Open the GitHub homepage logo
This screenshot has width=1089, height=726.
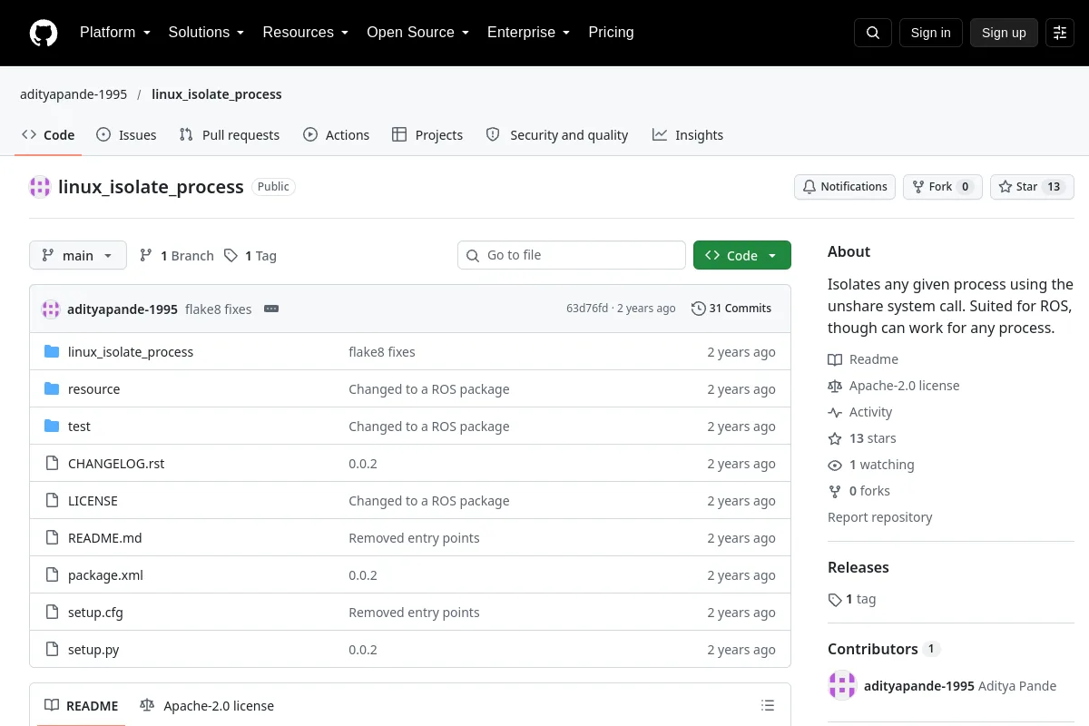click(x=44, y=33)
